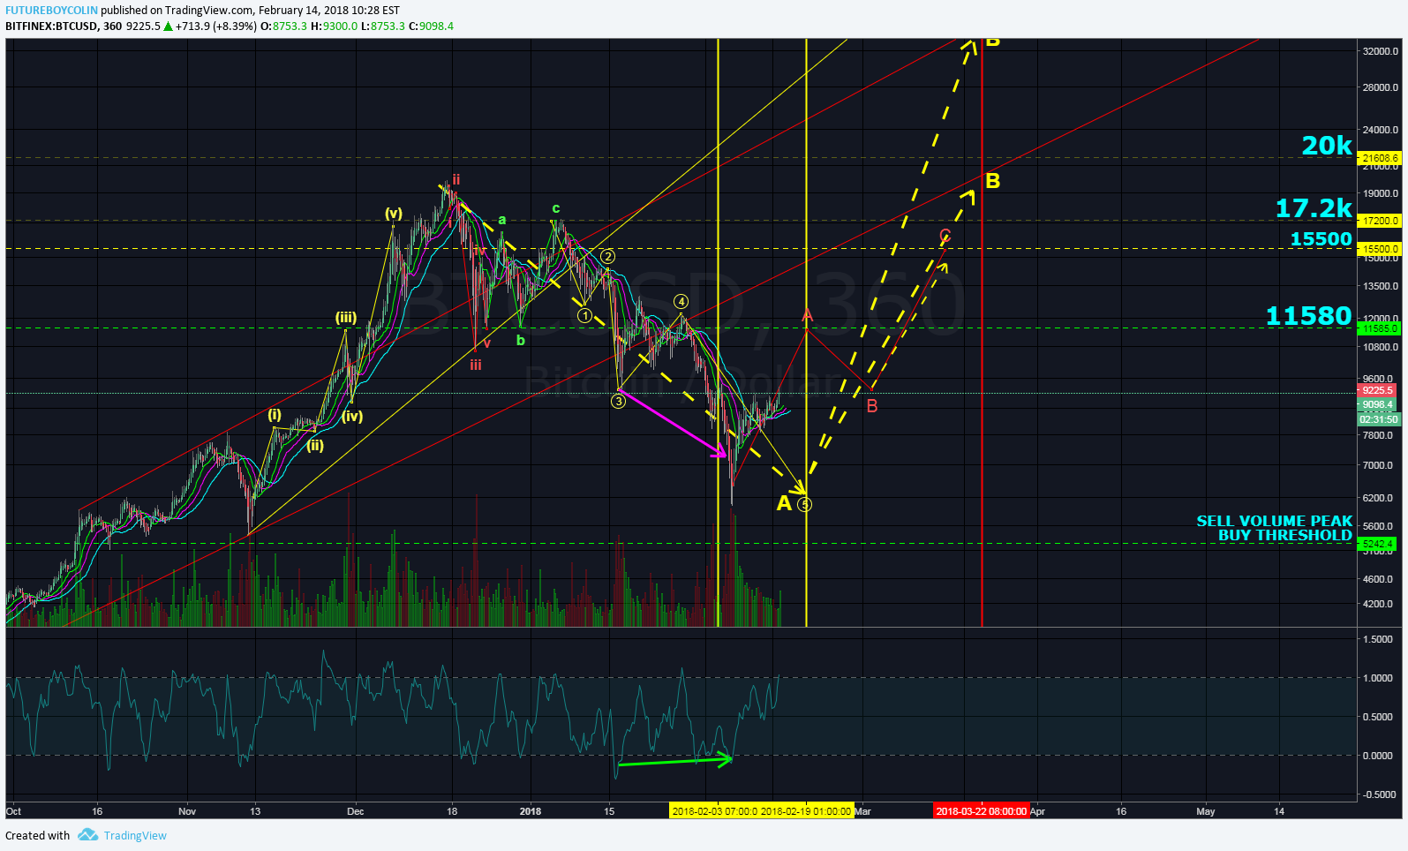Click the H:9300.0 high value

[334, 26]
